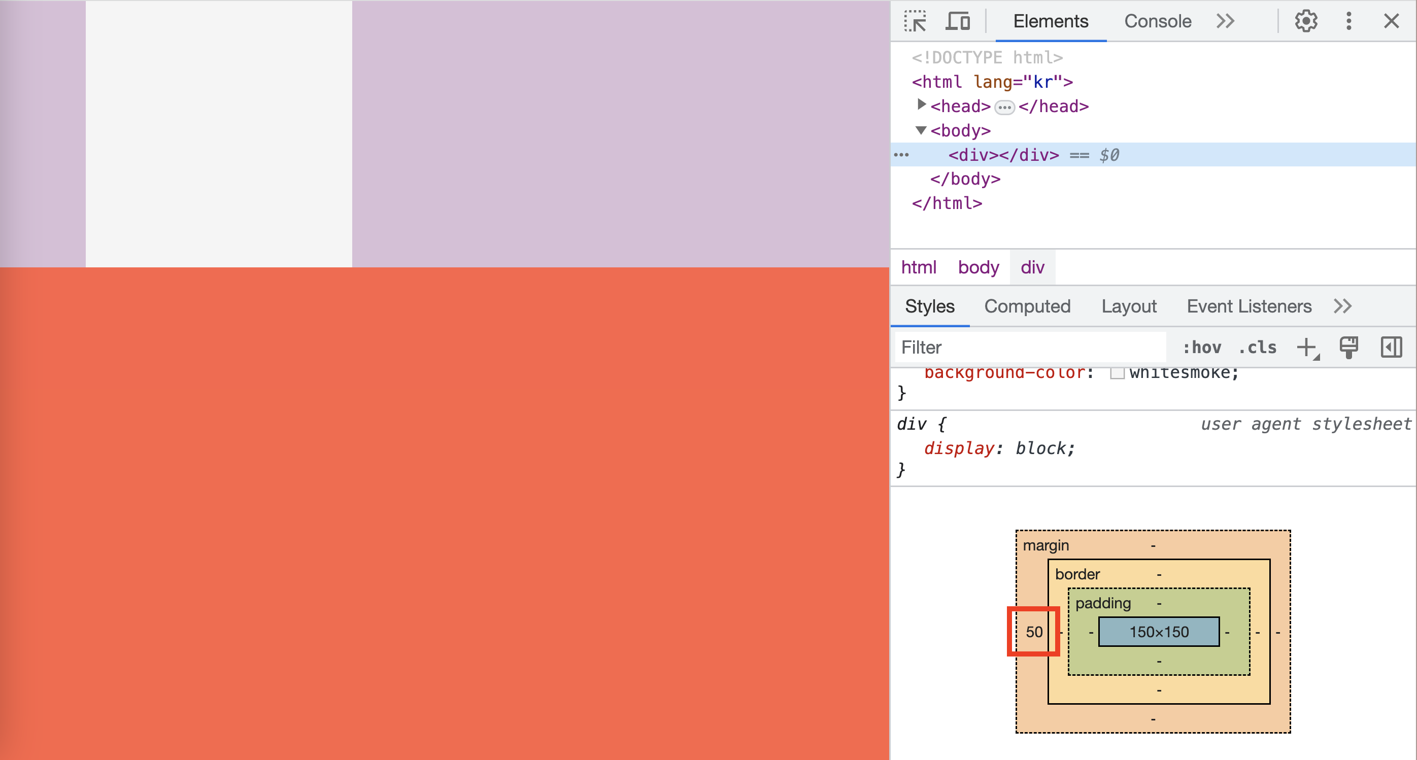Activate the inspect element picker icon
The width and height of the screenshot is (1417, 760).
coord(915,21)
